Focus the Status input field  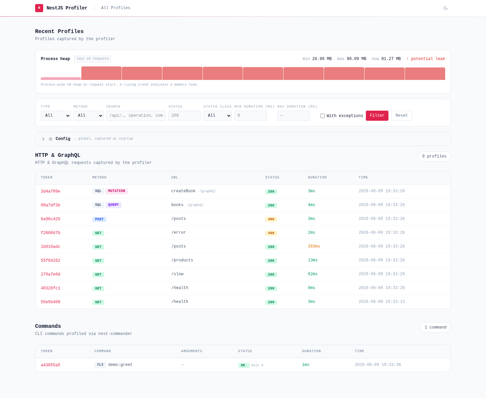(185, 116)
